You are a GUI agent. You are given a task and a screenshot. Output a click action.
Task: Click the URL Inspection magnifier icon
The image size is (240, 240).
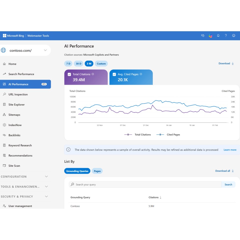pos(4,94)
